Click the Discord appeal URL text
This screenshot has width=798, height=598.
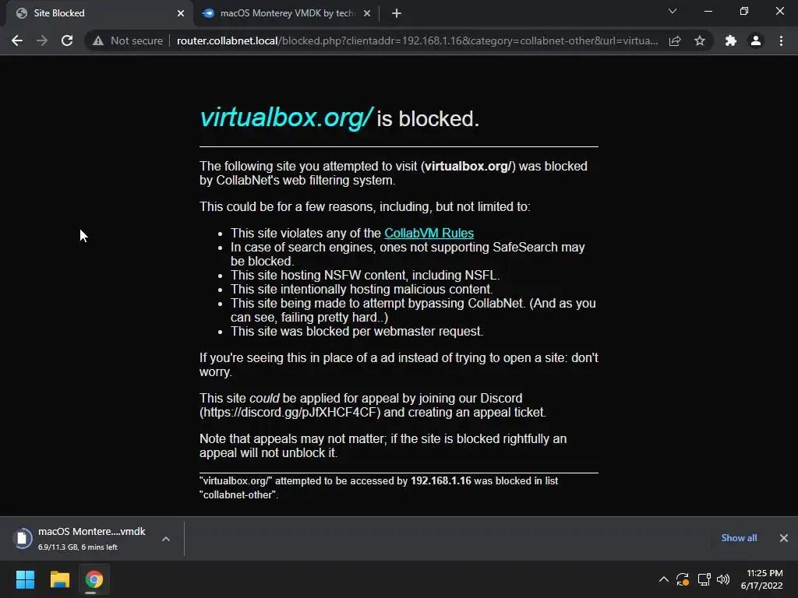tap(290, 413)
